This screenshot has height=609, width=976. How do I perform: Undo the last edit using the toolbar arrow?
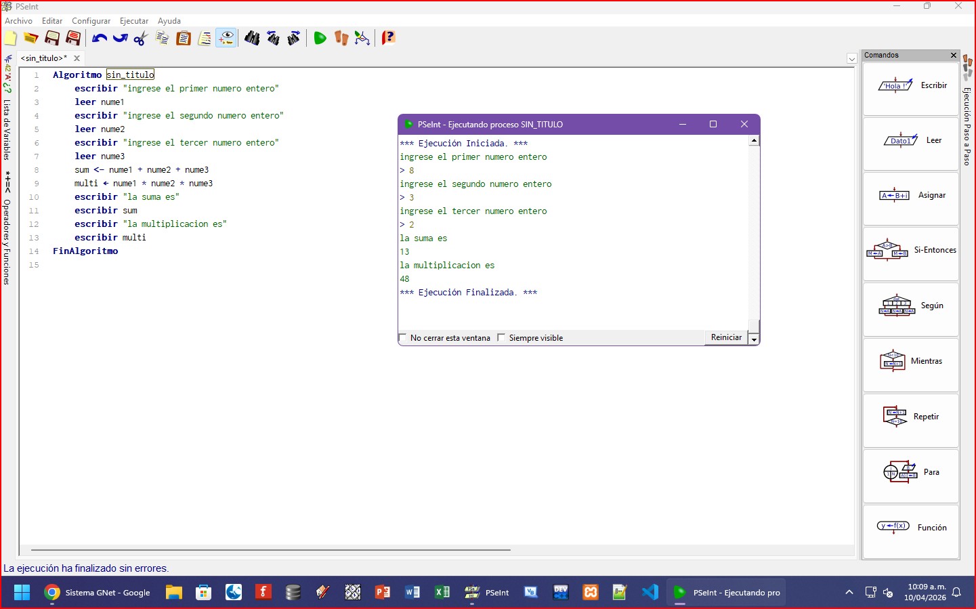coord(100,39)
